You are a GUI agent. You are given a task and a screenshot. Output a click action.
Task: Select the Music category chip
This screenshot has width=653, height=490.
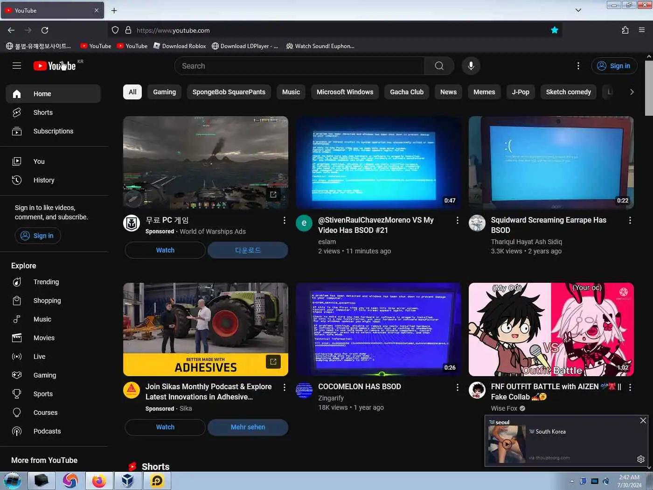(291, 92)
